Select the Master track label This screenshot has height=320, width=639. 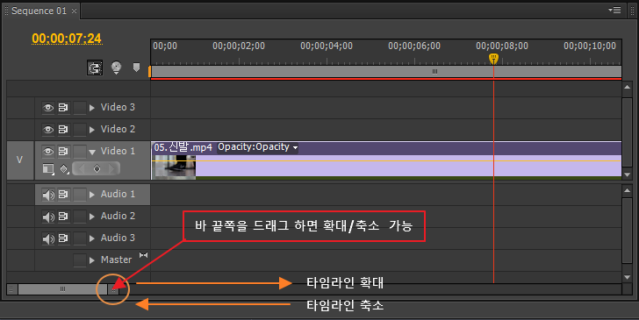[117, 260]
